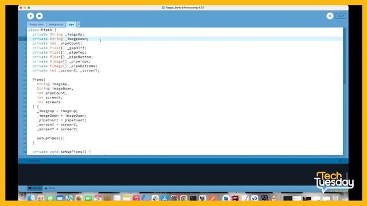Show the Errors panel
367x206 pixels.
click(x=50, y=188)
